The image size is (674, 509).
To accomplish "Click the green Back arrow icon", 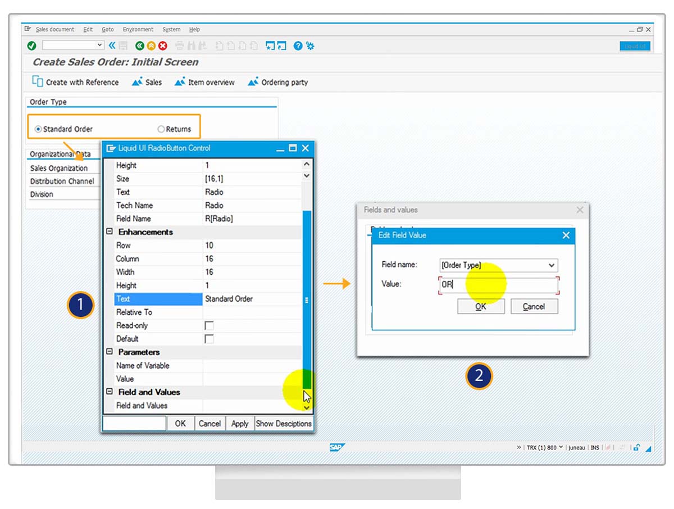I will [x=139, y=46].
